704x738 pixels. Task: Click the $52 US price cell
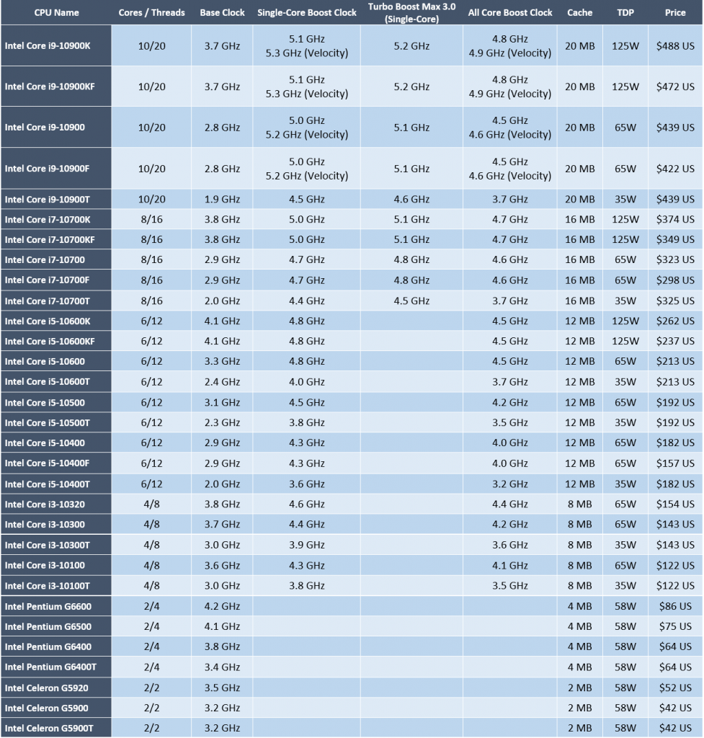tap(675, 688)
